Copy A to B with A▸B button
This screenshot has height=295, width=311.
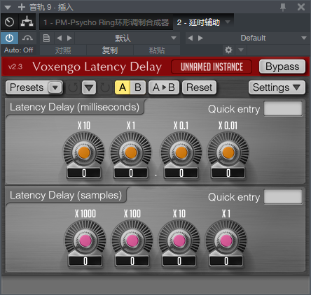tap(164, 87)
